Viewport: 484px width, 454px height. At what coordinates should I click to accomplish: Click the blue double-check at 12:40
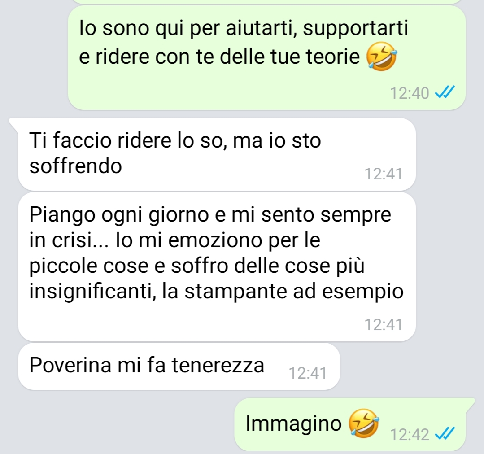[x=445, y=92]
